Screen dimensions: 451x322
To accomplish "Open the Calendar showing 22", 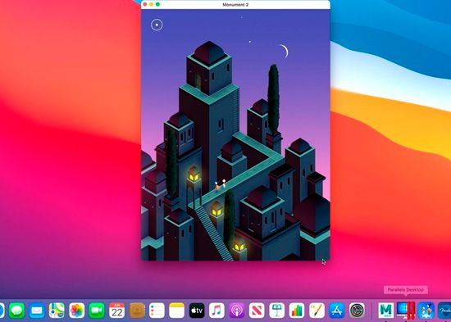I will coord(116,311).
